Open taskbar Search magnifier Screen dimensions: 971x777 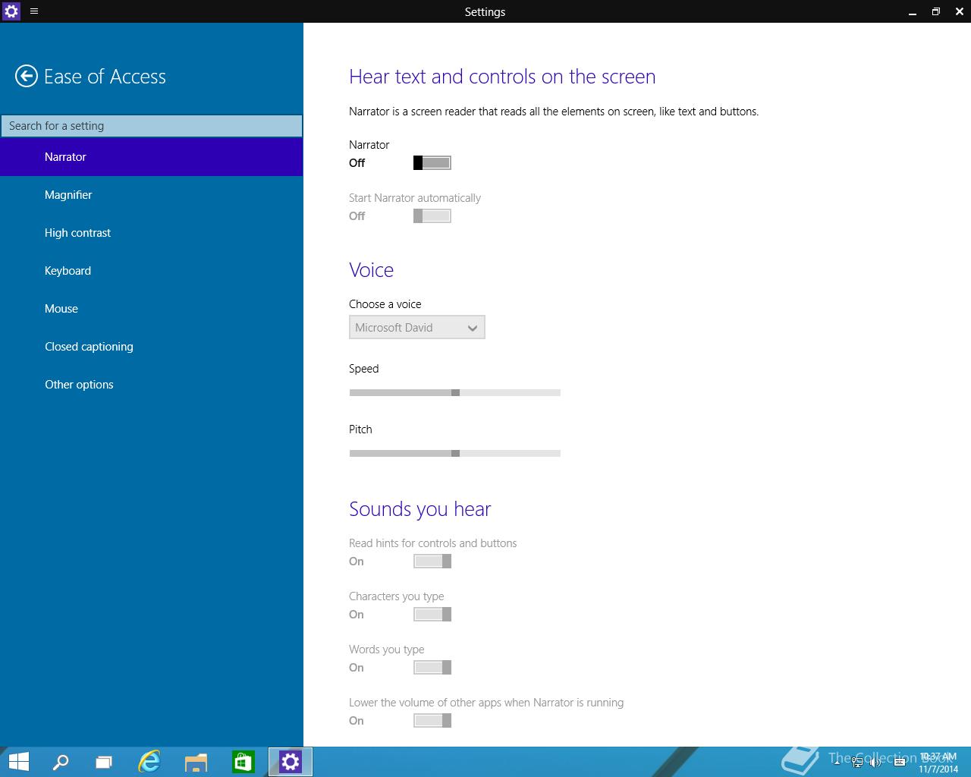coord(60,762)
